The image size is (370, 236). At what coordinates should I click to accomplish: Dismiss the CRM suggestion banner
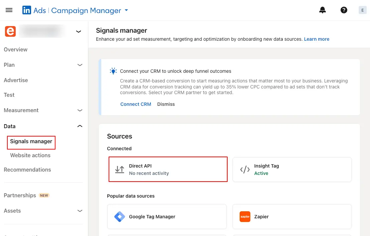[x=166, y=104]
